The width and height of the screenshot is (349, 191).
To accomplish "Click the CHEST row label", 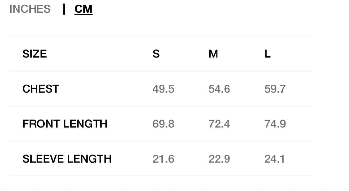I will [41, 89].
